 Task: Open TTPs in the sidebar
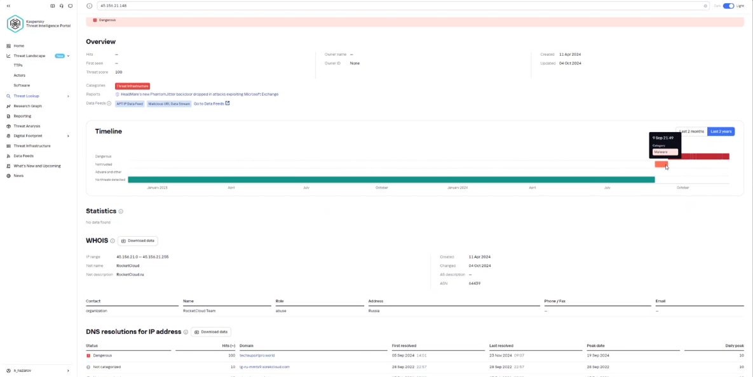18,65
